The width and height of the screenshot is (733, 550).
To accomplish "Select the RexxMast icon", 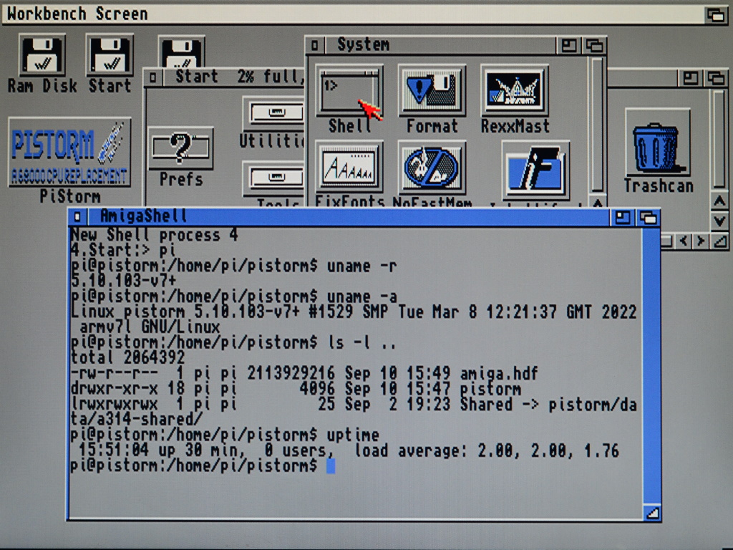I will 515,90.
